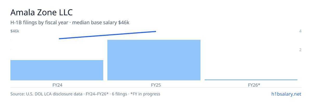Select 'median base salary $46k' in subtitle
This screenshot has height=104, width=312.
tap(101, 23)
